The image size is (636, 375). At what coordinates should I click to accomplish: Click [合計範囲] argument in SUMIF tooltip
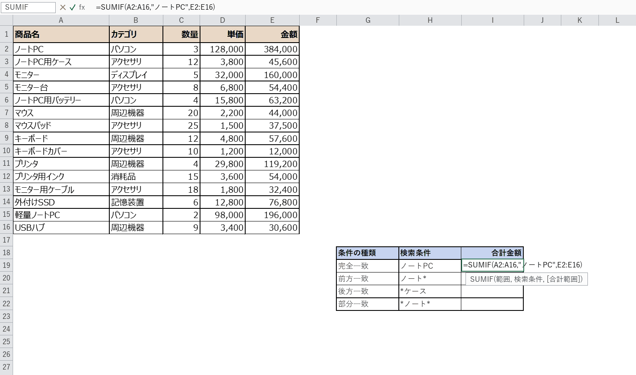point(564,279)
